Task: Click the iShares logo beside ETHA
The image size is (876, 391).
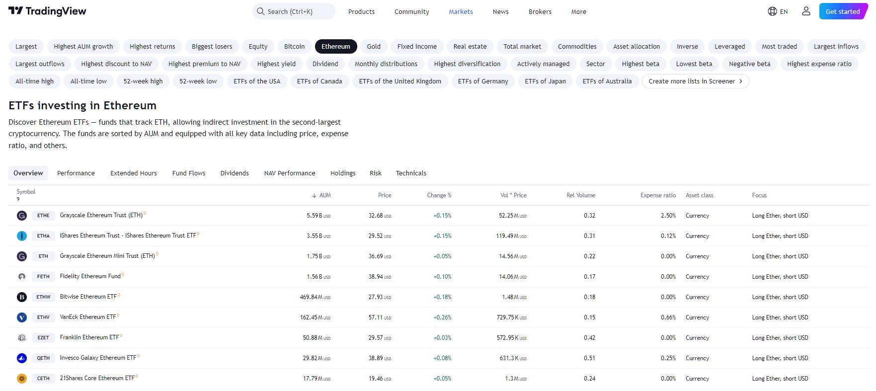Action: click(x=22, y=236)
